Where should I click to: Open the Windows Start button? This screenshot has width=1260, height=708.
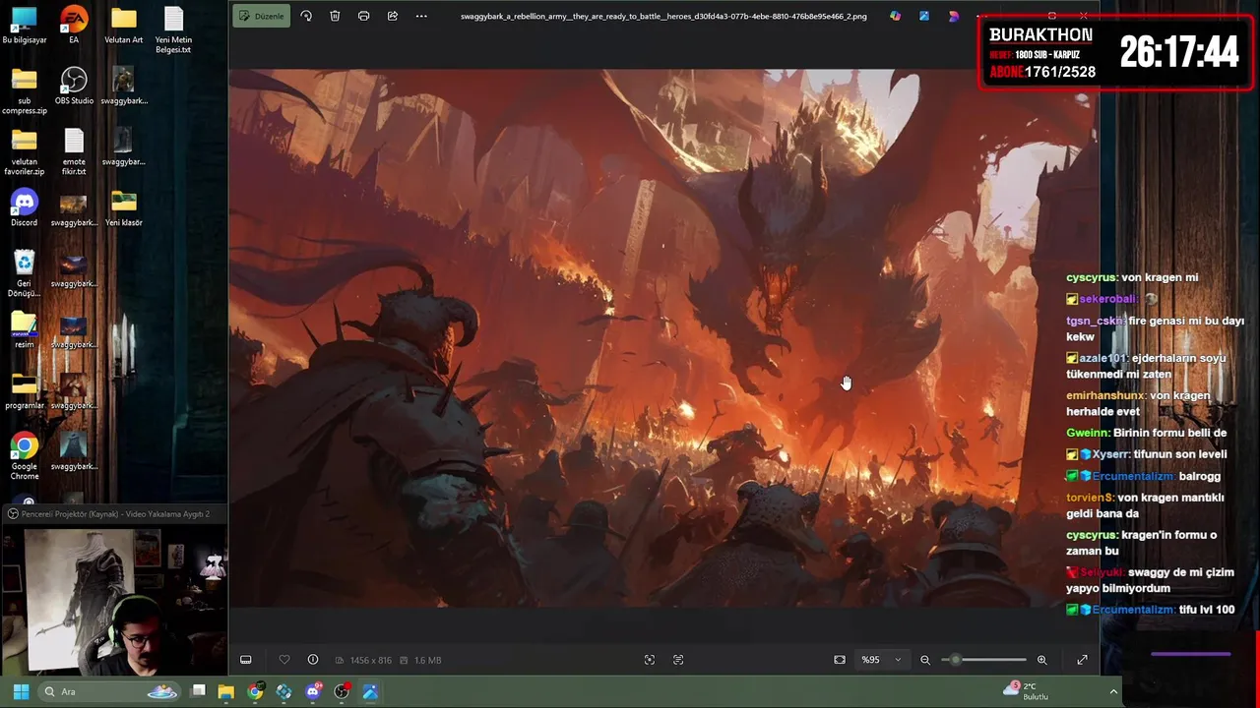coord(21,691)
